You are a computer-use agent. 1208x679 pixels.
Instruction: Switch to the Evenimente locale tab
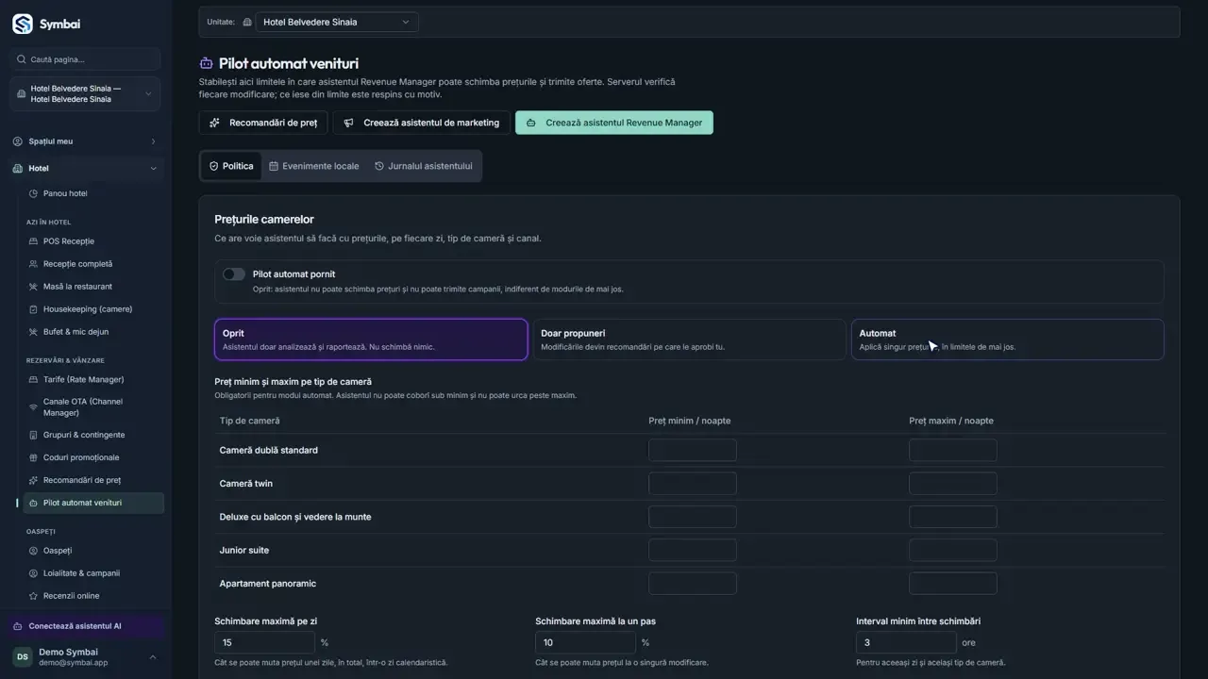pyautogui.click(x=314, y=166)
